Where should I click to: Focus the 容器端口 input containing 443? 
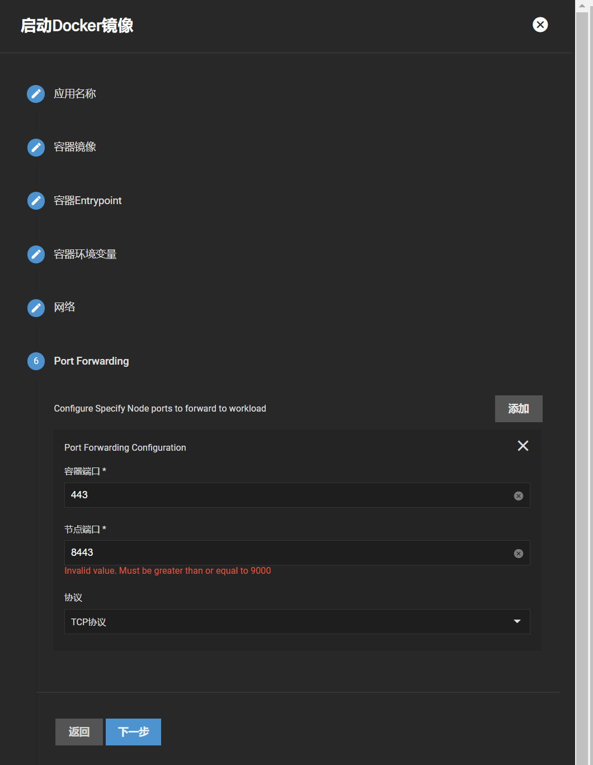click(x=285, y=495)
